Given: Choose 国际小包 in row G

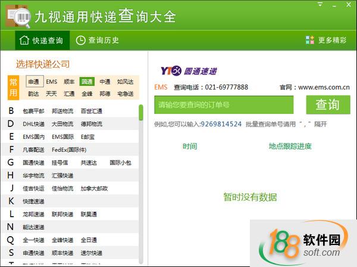Looking at the screenshot, I should pyautogui.click(x=120, y=163).
